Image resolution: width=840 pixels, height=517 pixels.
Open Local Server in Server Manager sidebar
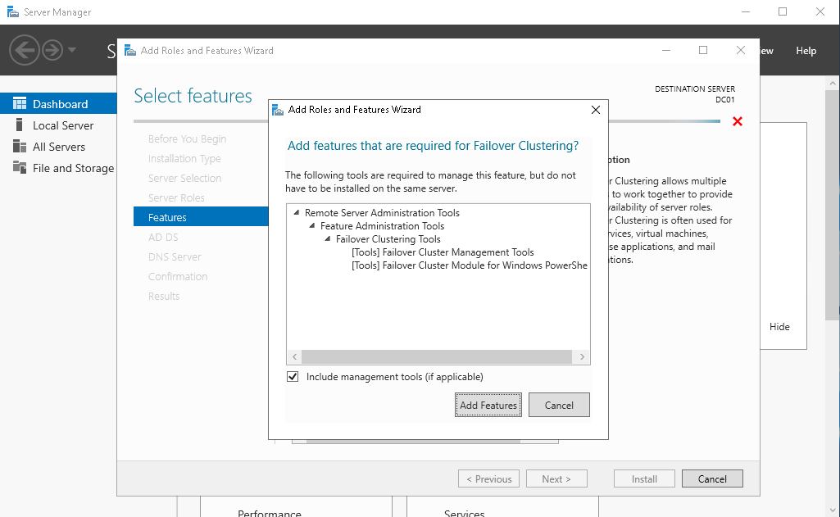(x=58, y=125)
